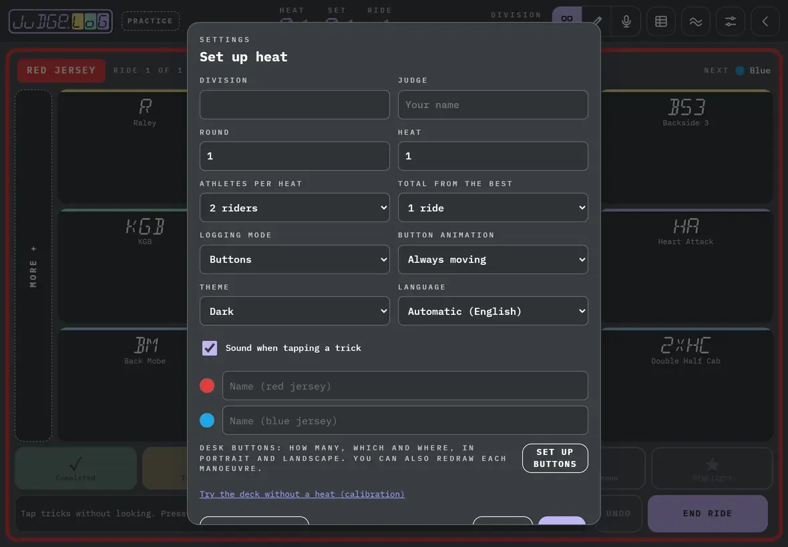Click the red jersey name field

405,386
